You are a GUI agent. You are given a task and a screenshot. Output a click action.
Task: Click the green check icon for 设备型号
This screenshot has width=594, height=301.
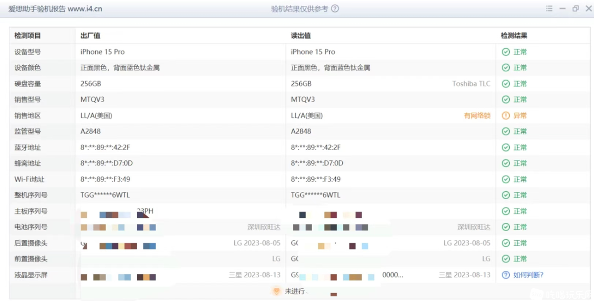(506, 52)
